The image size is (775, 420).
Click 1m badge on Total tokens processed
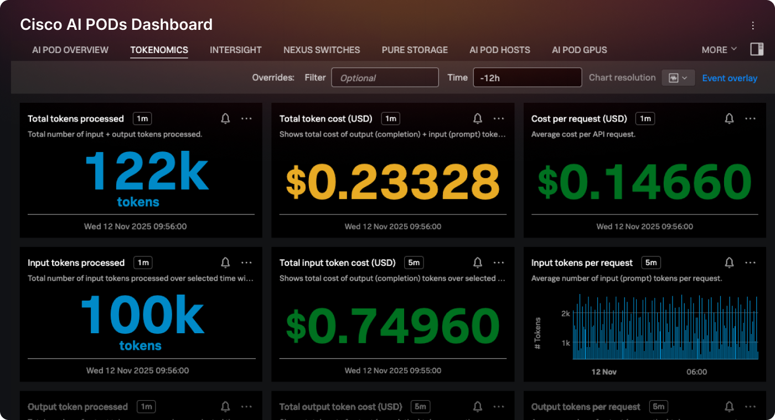coord(142,118)
